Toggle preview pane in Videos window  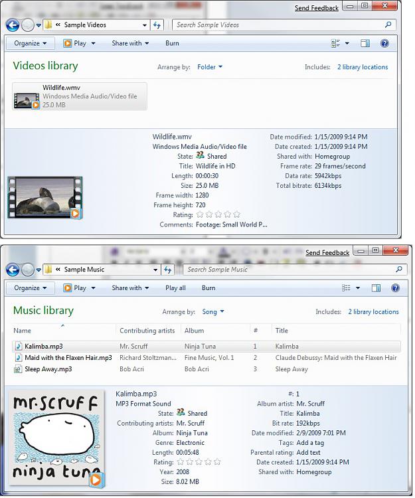point(365,43)
